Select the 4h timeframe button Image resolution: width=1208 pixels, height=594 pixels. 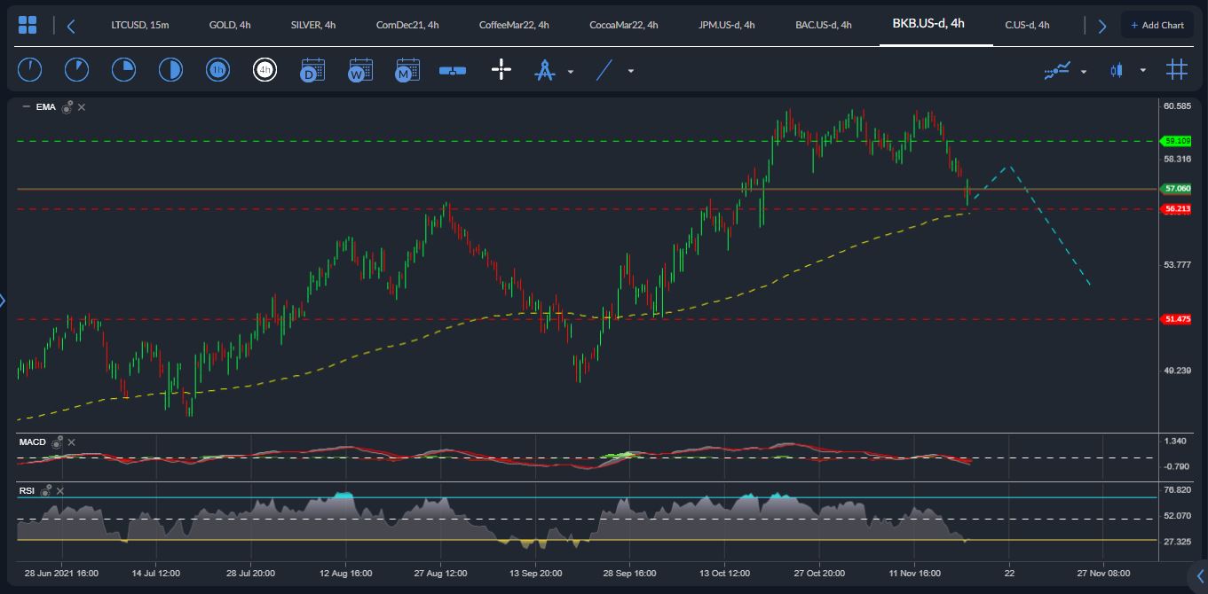264,70
